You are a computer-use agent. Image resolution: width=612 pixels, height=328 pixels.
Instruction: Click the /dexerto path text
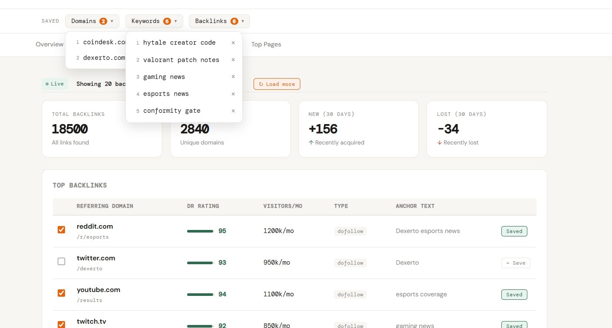89,269
